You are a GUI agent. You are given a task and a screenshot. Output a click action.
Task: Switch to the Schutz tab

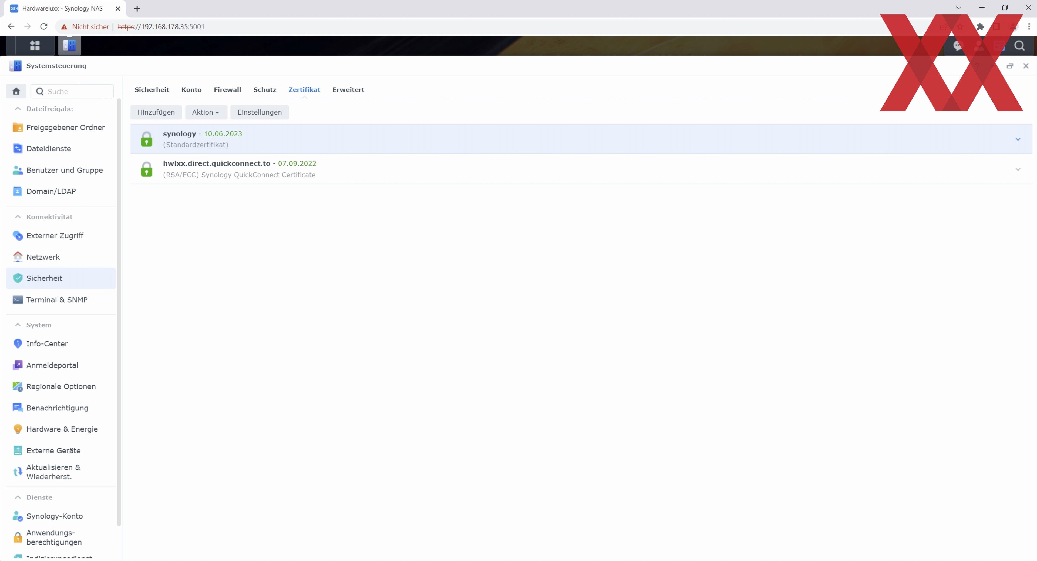(x=264, y=89)
